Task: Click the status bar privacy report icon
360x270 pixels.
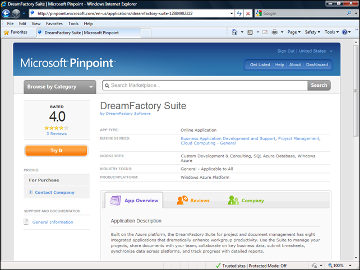Action: pos(315,266)
